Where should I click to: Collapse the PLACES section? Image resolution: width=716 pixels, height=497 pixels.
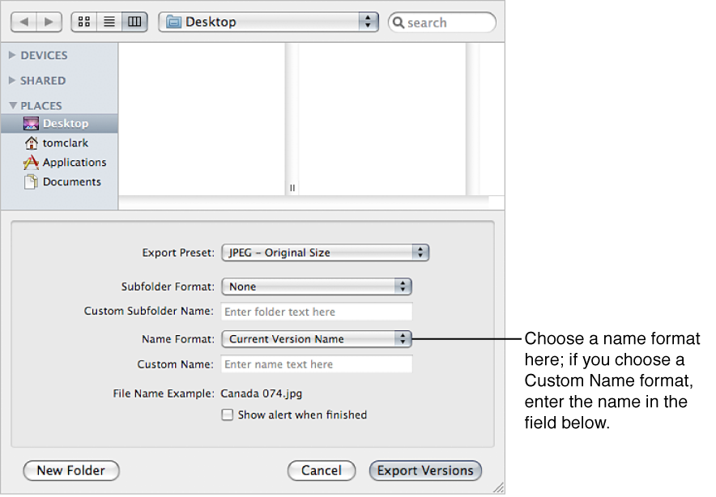(12, 105)
